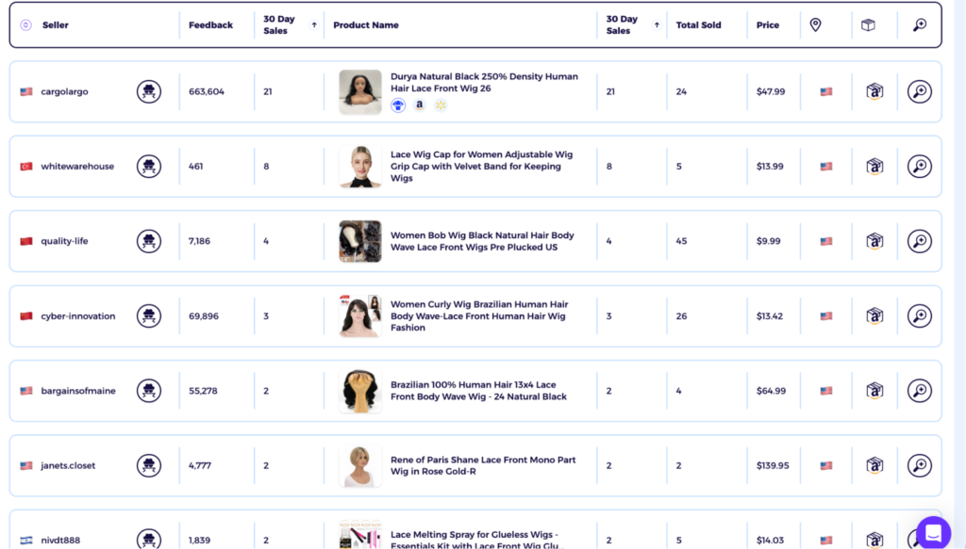Viewport: 966px width, 549px height.
Task: Open quality-life seller name
Action: (65, 241)
